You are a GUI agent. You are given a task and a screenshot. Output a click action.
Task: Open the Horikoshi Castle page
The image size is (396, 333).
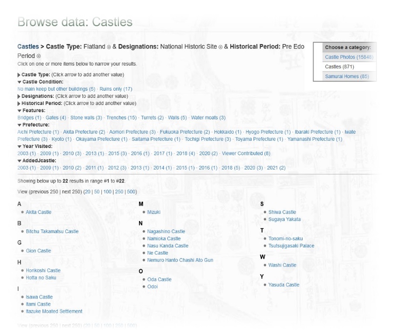(x=43, y=271)
